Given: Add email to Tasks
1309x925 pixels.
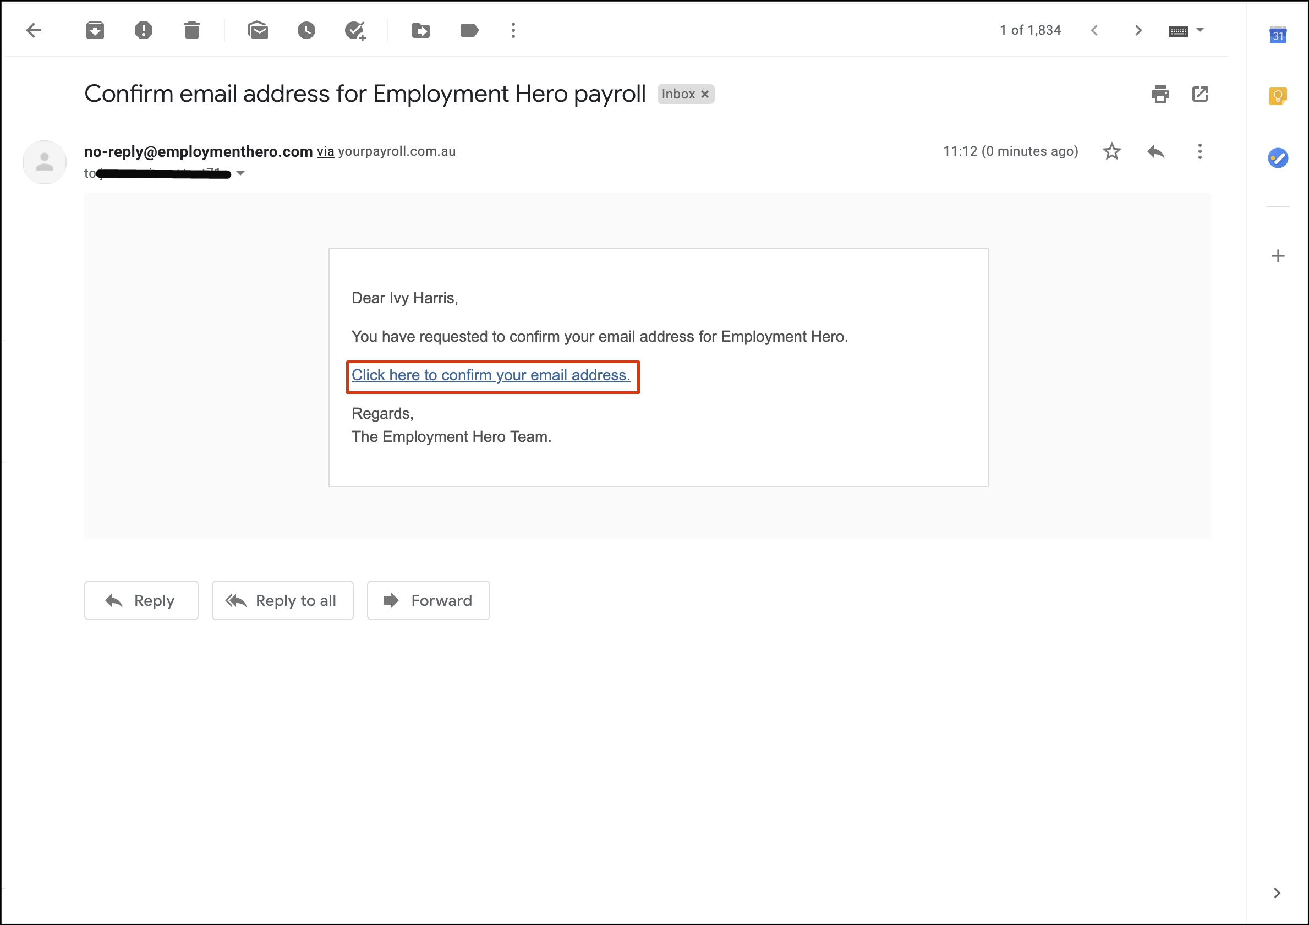Looking at the screenshot, I should click(355, 31).
